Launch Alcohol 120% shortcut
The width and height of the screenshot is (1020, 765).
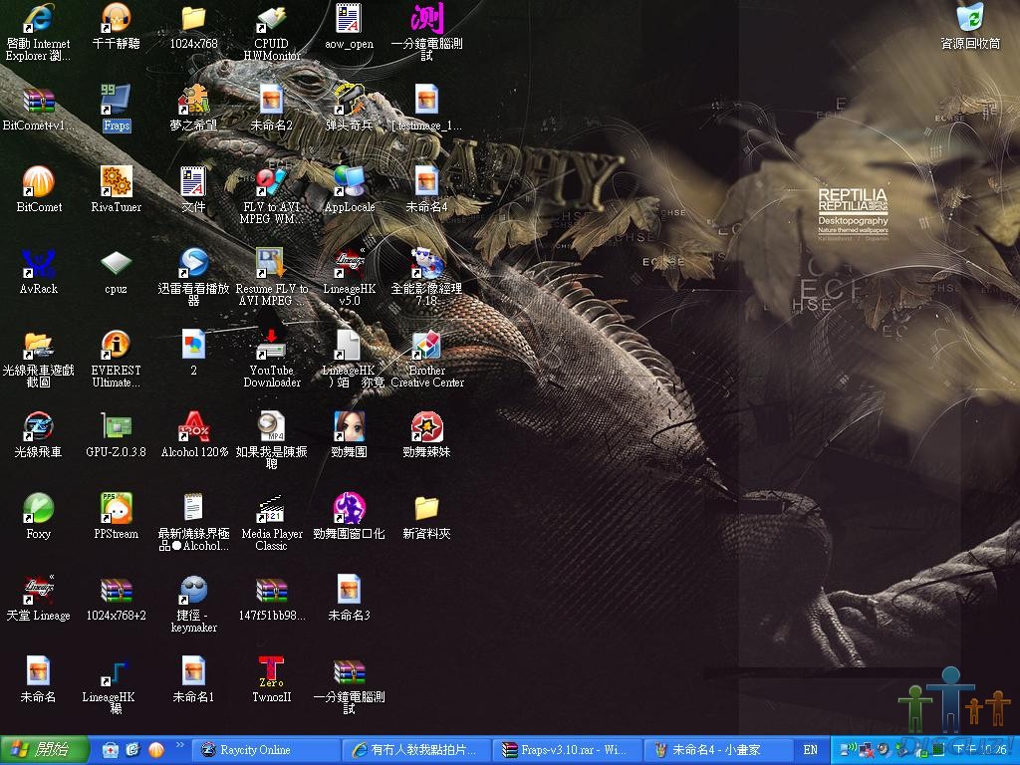[193, 426]
